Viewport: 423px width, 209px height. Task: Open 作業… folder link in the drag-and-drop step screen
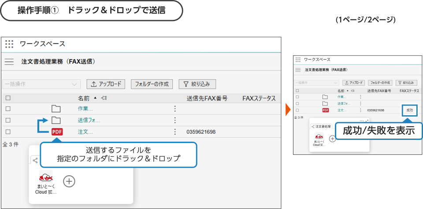click(x=85, y=109)
